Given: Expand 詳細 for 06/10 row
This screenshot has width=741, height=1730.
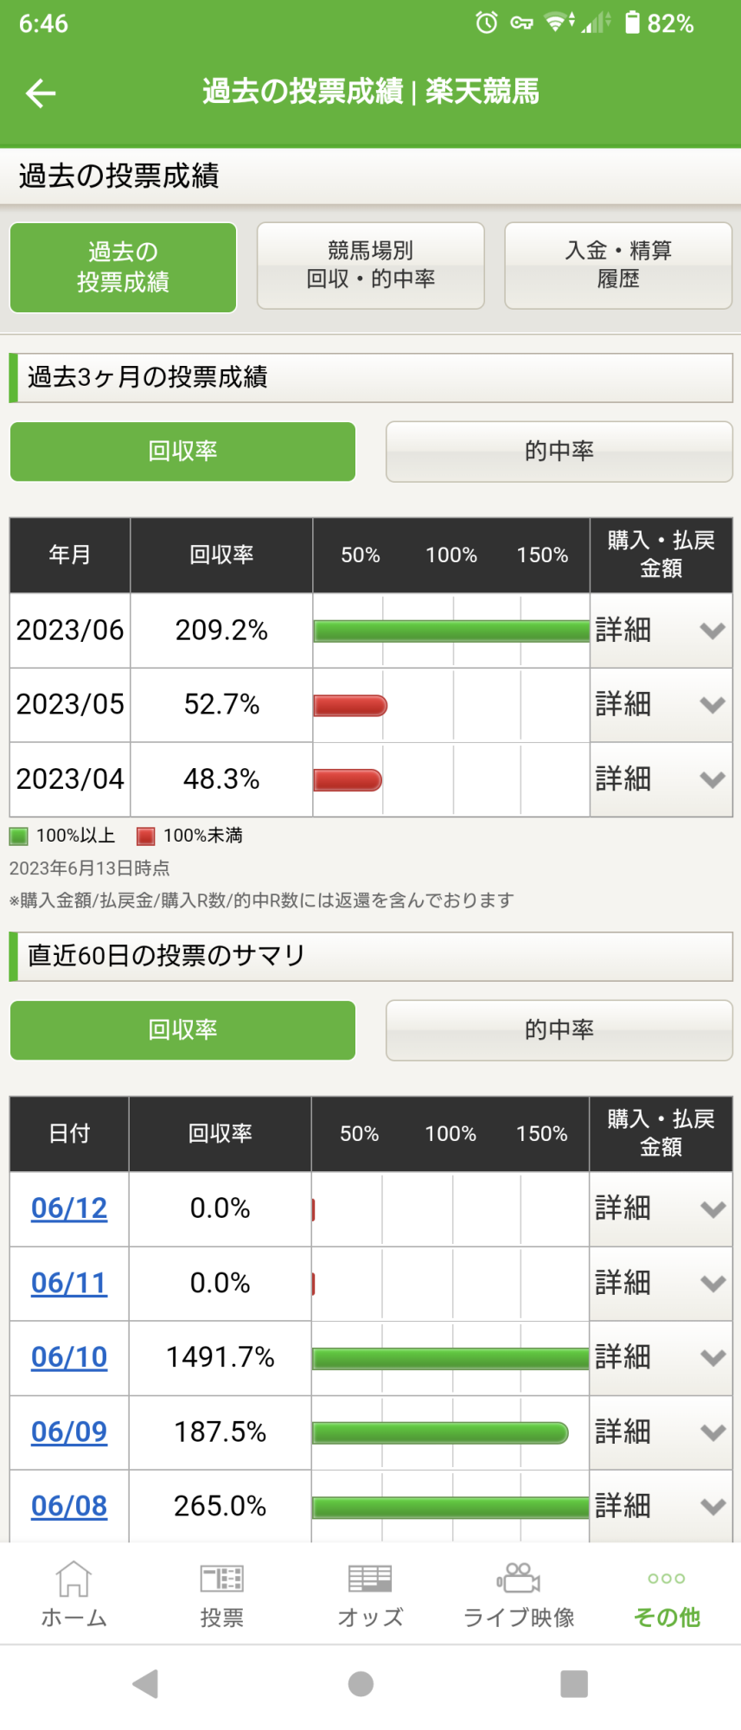Looking at the screenshot, I should [x=661, y=1357].
